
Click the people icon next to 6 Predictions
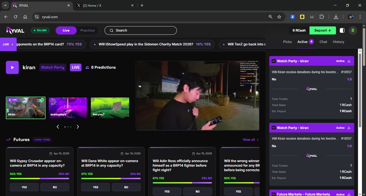(87, 67)
